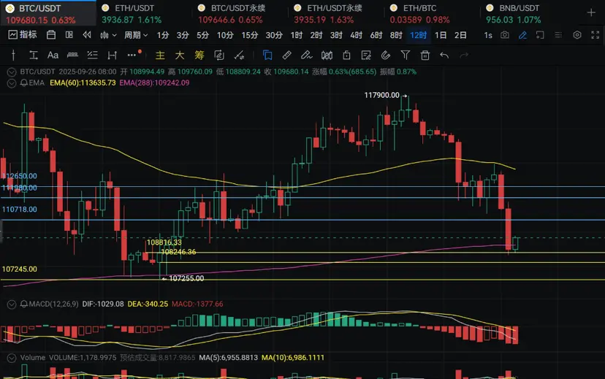Click the yellow 主 indicator button
The height and width of the screenshot is (379, 605).
pos(160,55)
